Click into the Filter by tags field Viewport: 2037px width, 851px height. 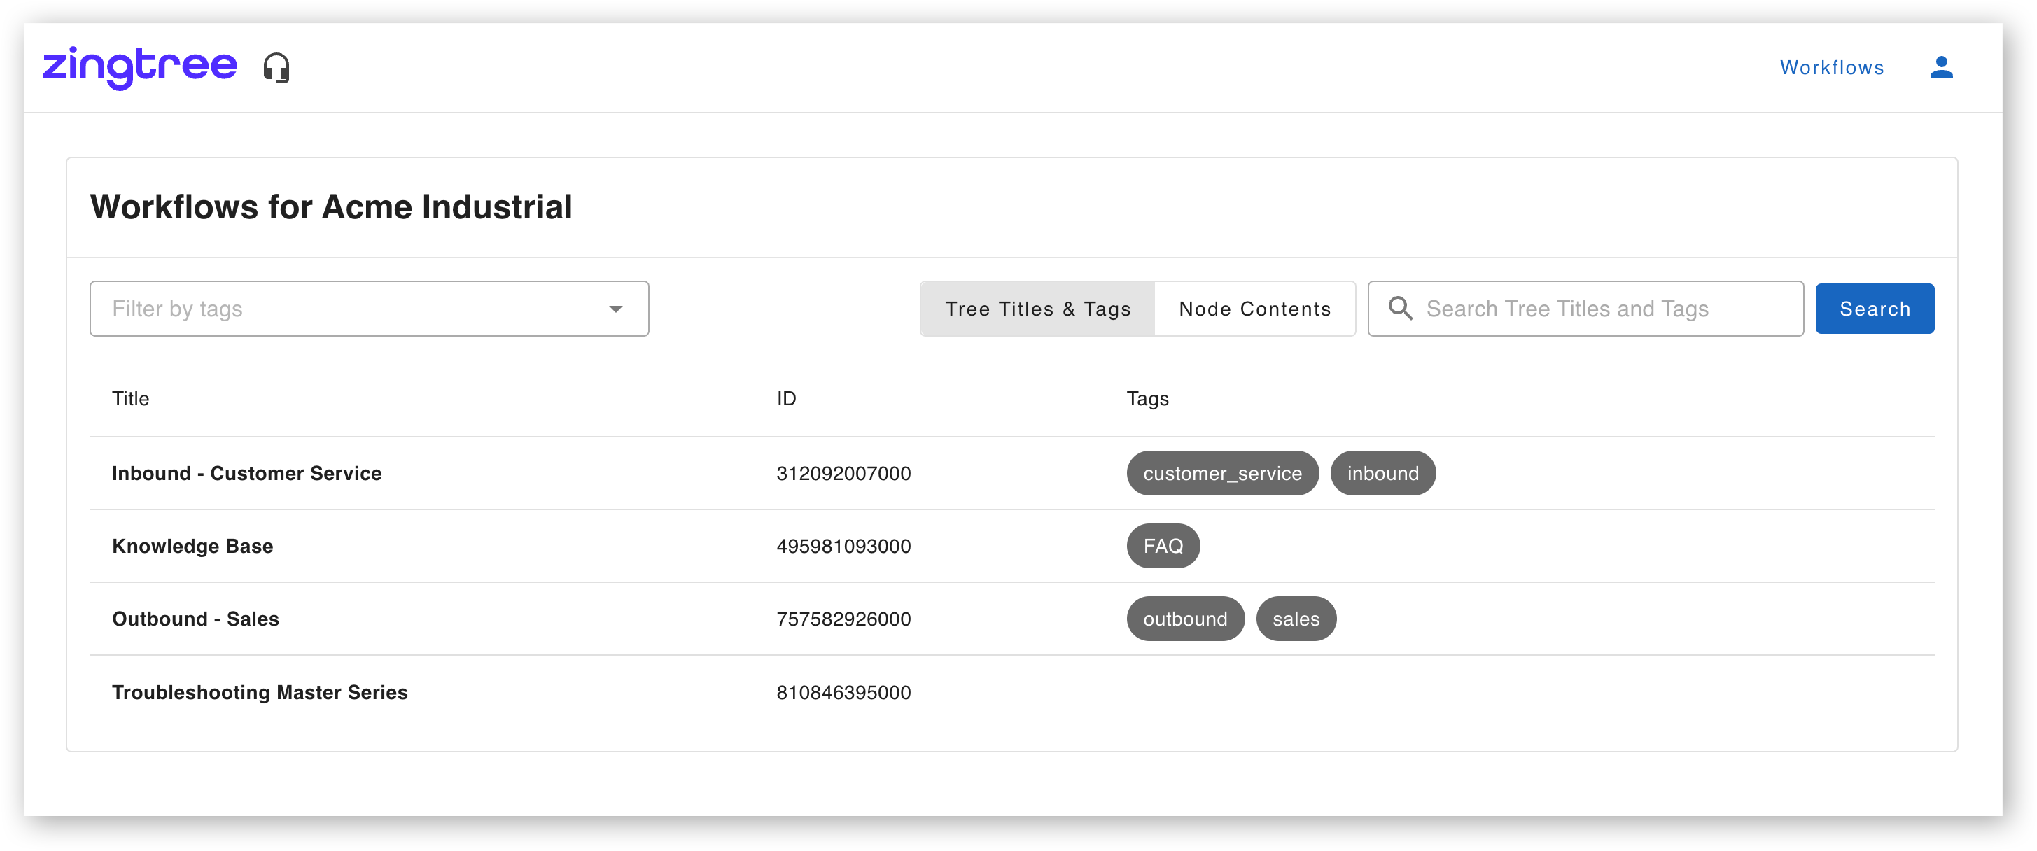348,309
